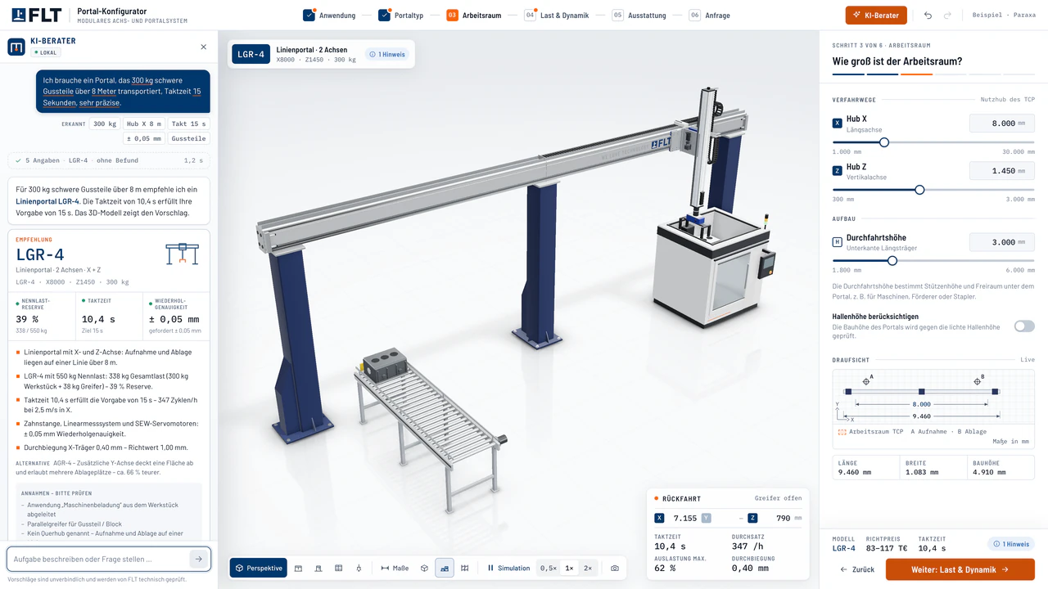
Task: Click the frame icon left of Simulation
Action: point(464,568)
